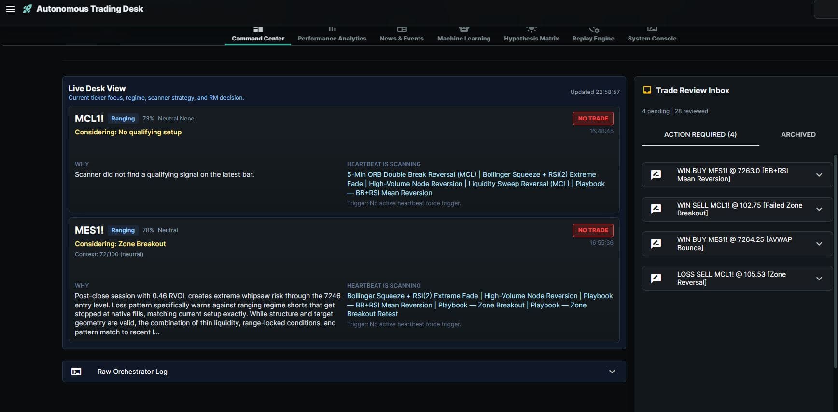Switch to the ARCHIVED inbox tab
The height and width of the screenshot is (412, 838).
coord(798,134)
